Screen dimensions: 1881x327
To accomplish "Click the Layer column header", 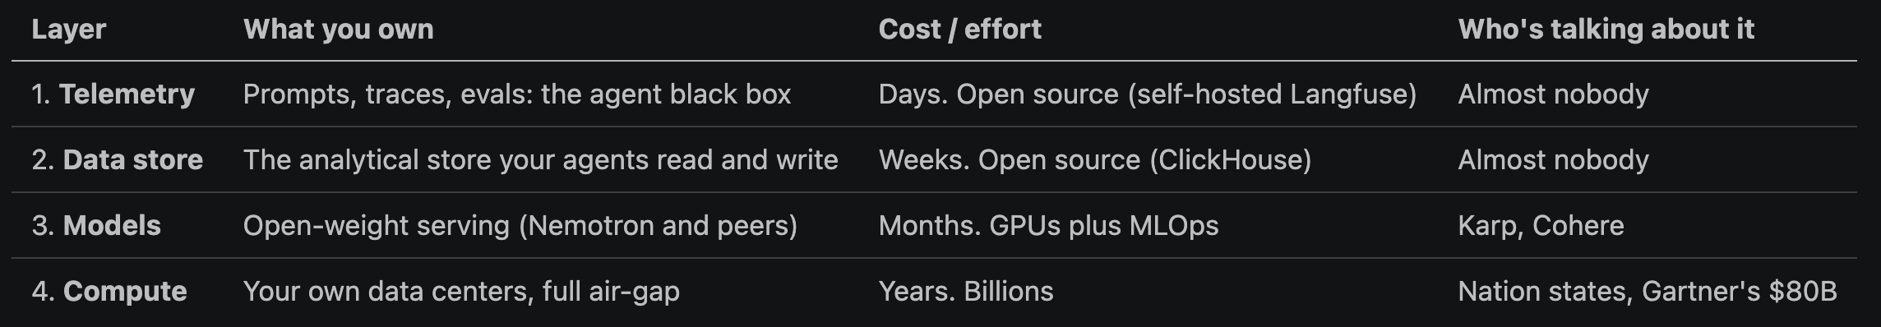I will point(69,30).
